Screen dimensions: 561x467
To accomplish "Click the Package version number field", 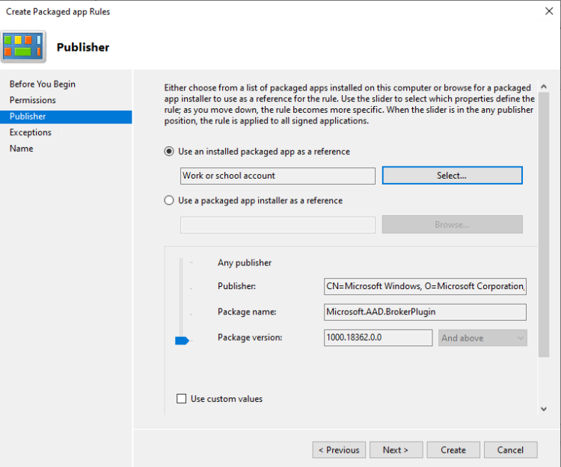I will pyautogui.click(x=378, y=338).
